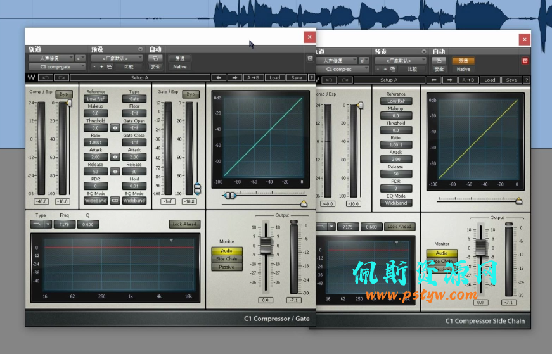Click Gate/Exp threshold slider handle near bottom

coord(198,187)
